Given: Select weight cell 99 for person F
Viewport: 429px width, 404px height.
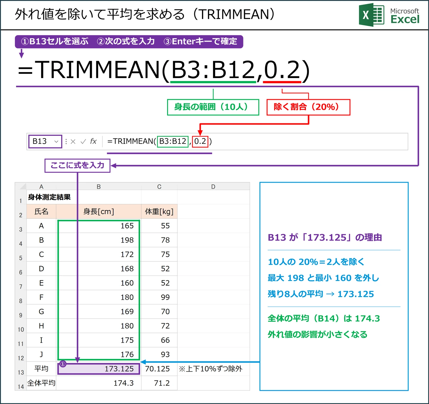Looking at the screenshot, I should 159,297.
